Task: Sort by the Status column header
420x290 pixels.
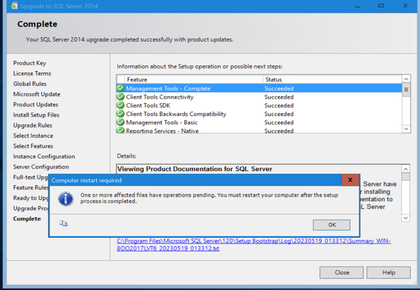Action: tap(332, 80)
